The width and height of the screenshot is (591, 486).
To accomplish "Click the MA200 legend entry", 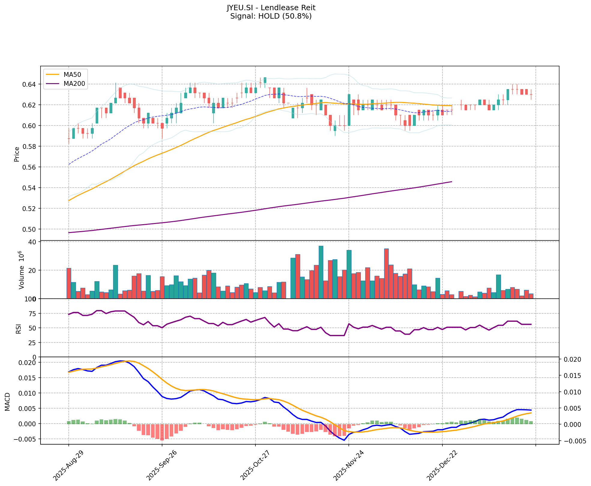I will 74,84.
